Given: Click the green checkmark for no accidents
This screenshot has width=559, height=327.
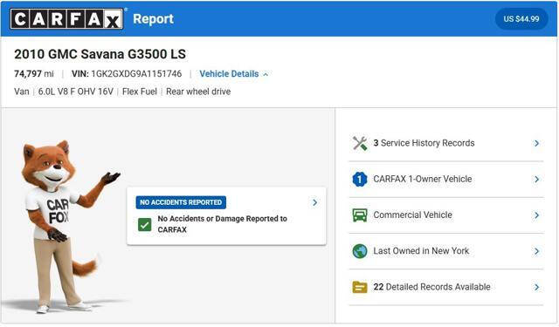Looking at the screenshot, I should point(145,225).
